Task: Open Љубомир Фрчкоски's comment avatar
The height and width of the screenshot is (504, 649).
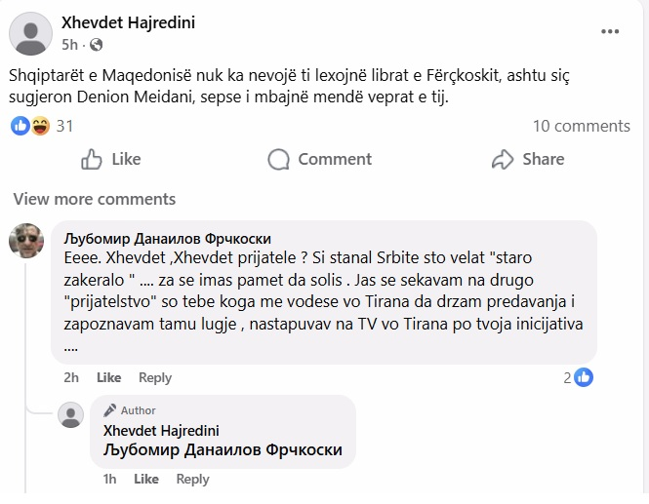Action: [x=26, y=241]
